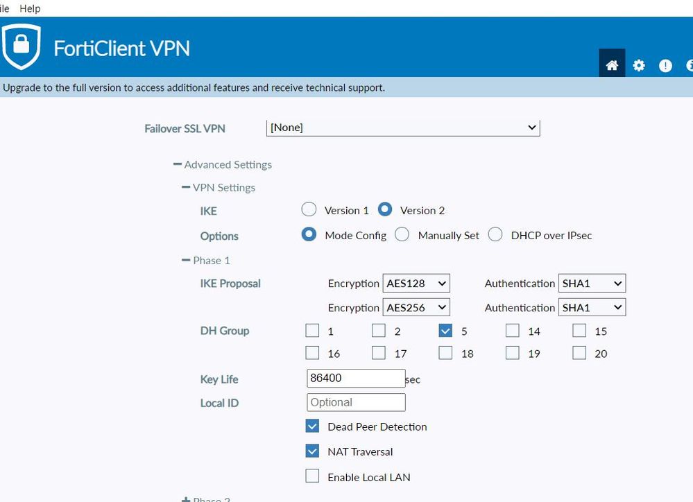The height and width of the screenshot is (502, 693).
Task: Toggle NAT Traversal checkbox
Action: [x=313, y=451]
